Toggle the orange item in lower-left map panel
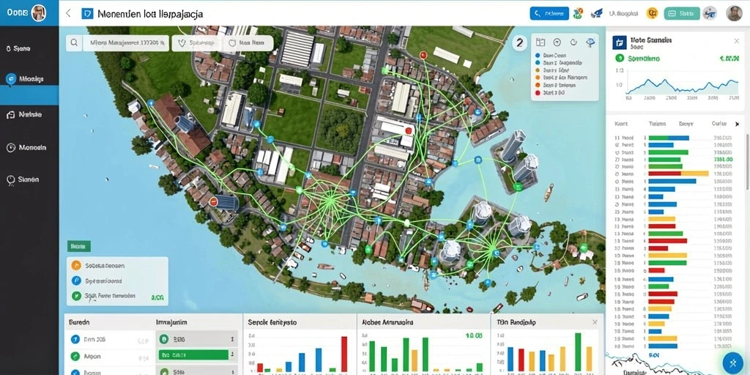The image size is (750, 375). pos(75,265)
